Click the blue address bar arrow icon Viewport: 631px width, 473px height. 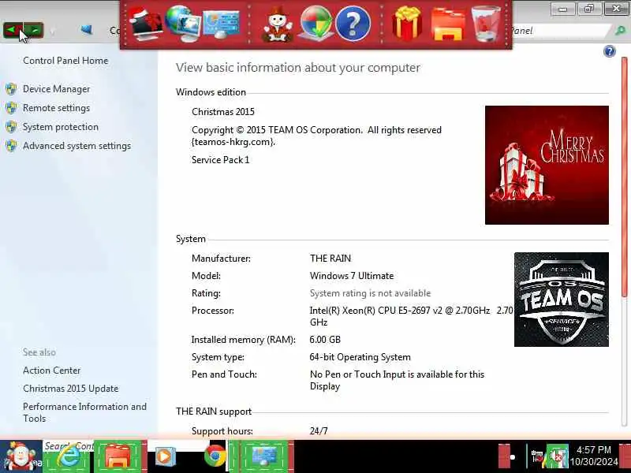(86, 30)
